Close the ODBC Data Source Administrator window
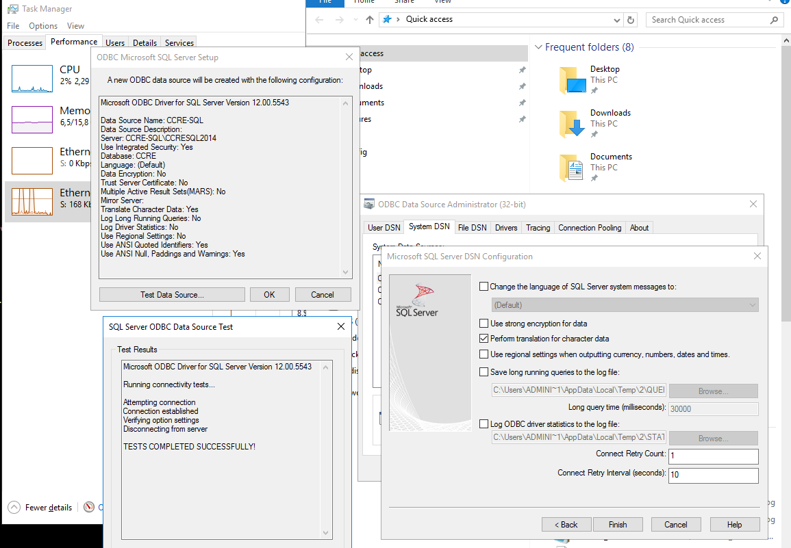Screen dimensions: 791x548 click(x=753, y=204)
